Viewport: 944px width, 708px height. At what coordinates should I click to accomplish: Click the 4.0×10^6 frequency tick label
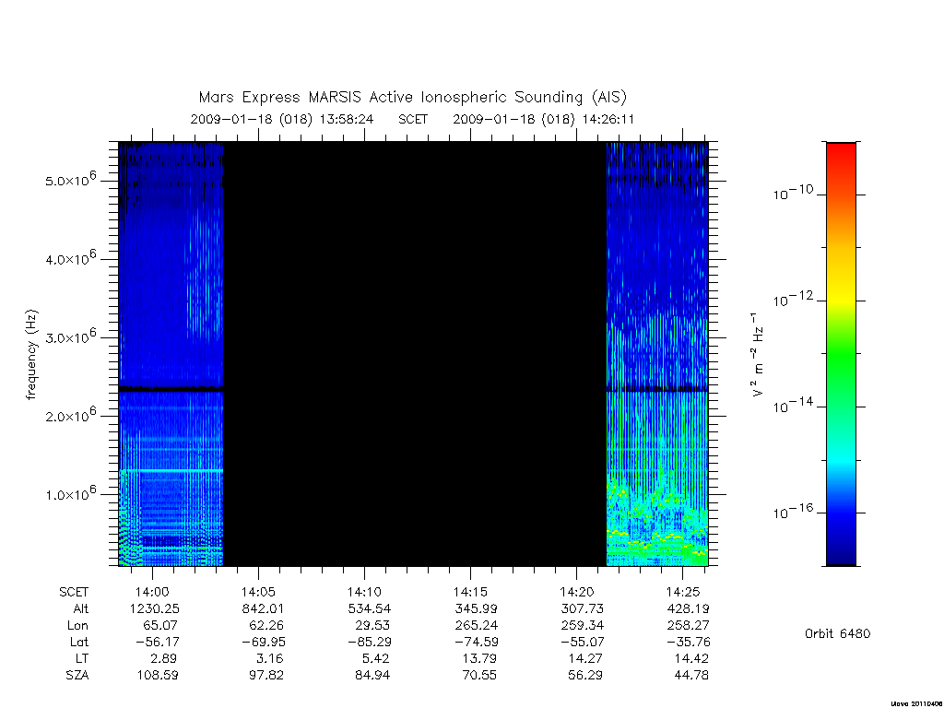[70, 258]
